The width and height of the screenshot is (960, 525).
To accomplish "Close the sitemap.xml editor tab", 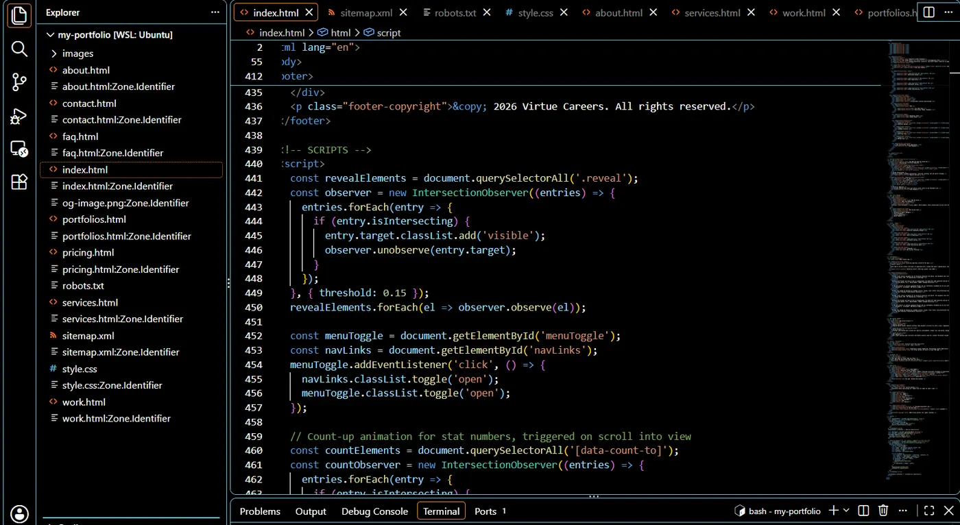I will (403, 12).
